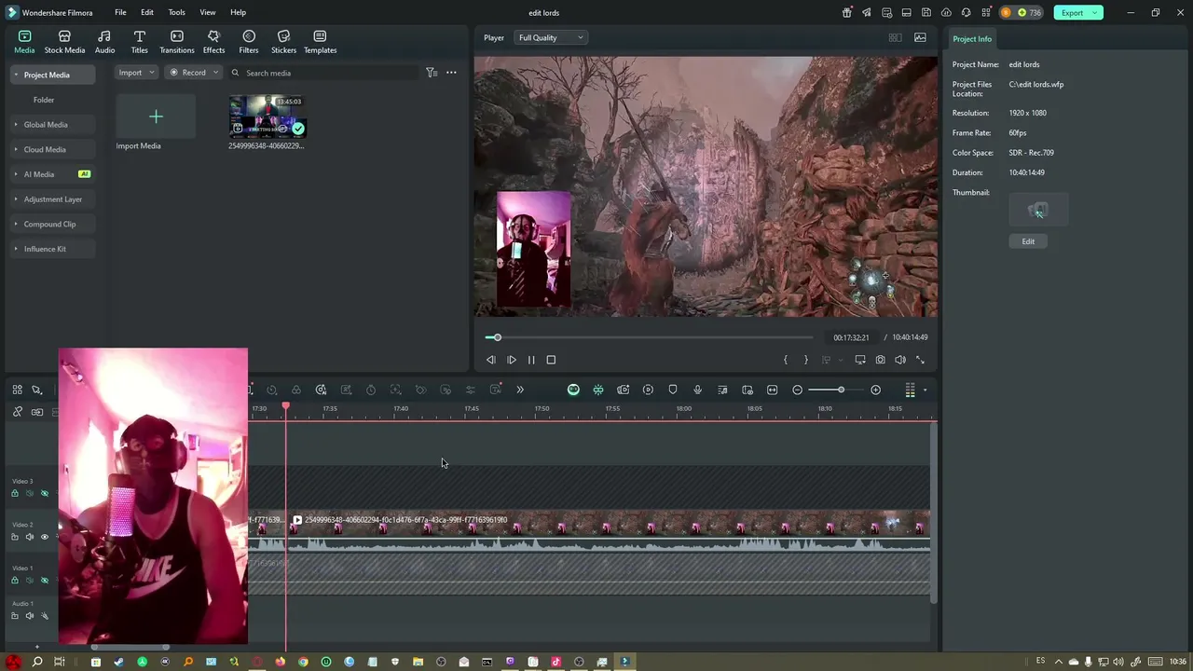Image resolution: width=1193 pixels, height=671 pixels.
Task: Open the Transitions tab
Action: coord(176,42)
